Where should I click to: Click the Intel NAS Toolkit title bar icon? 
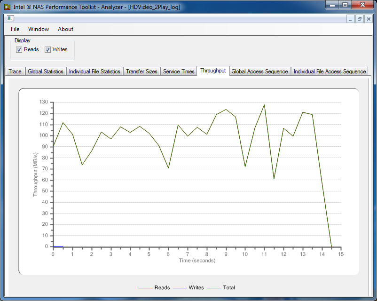tap(7, 7)
